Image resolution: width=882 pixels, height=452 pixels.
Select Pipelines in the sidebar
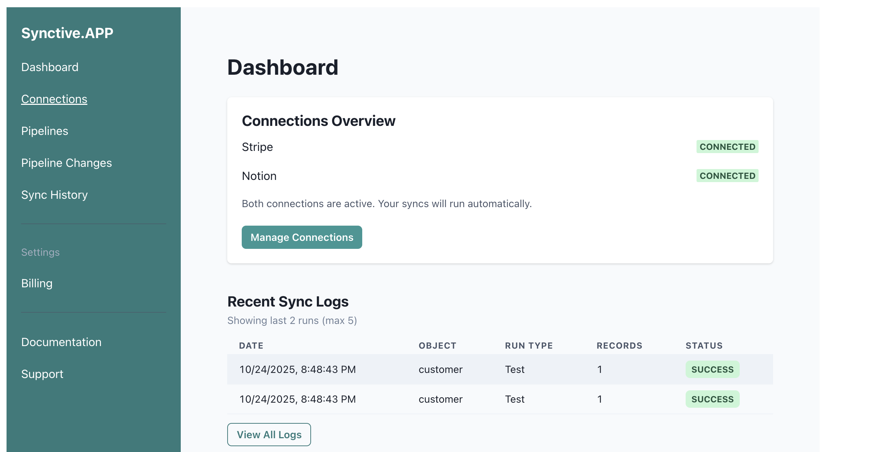click(45, 131)
